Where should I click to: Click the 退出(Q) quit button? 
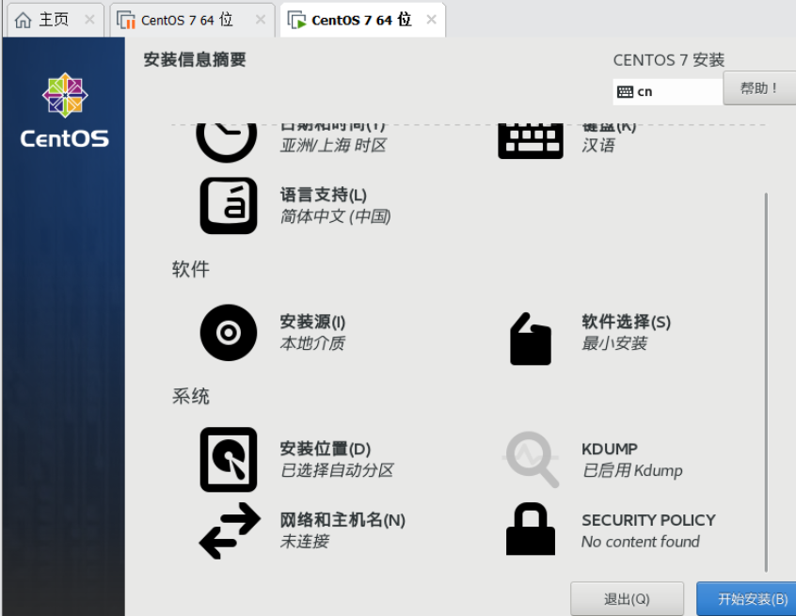coord(627,599)
